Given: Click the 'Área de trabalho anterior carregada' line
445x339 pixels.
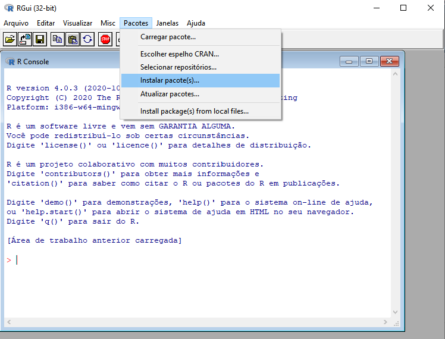Looking at the screenshot, I should coord(94,240).
